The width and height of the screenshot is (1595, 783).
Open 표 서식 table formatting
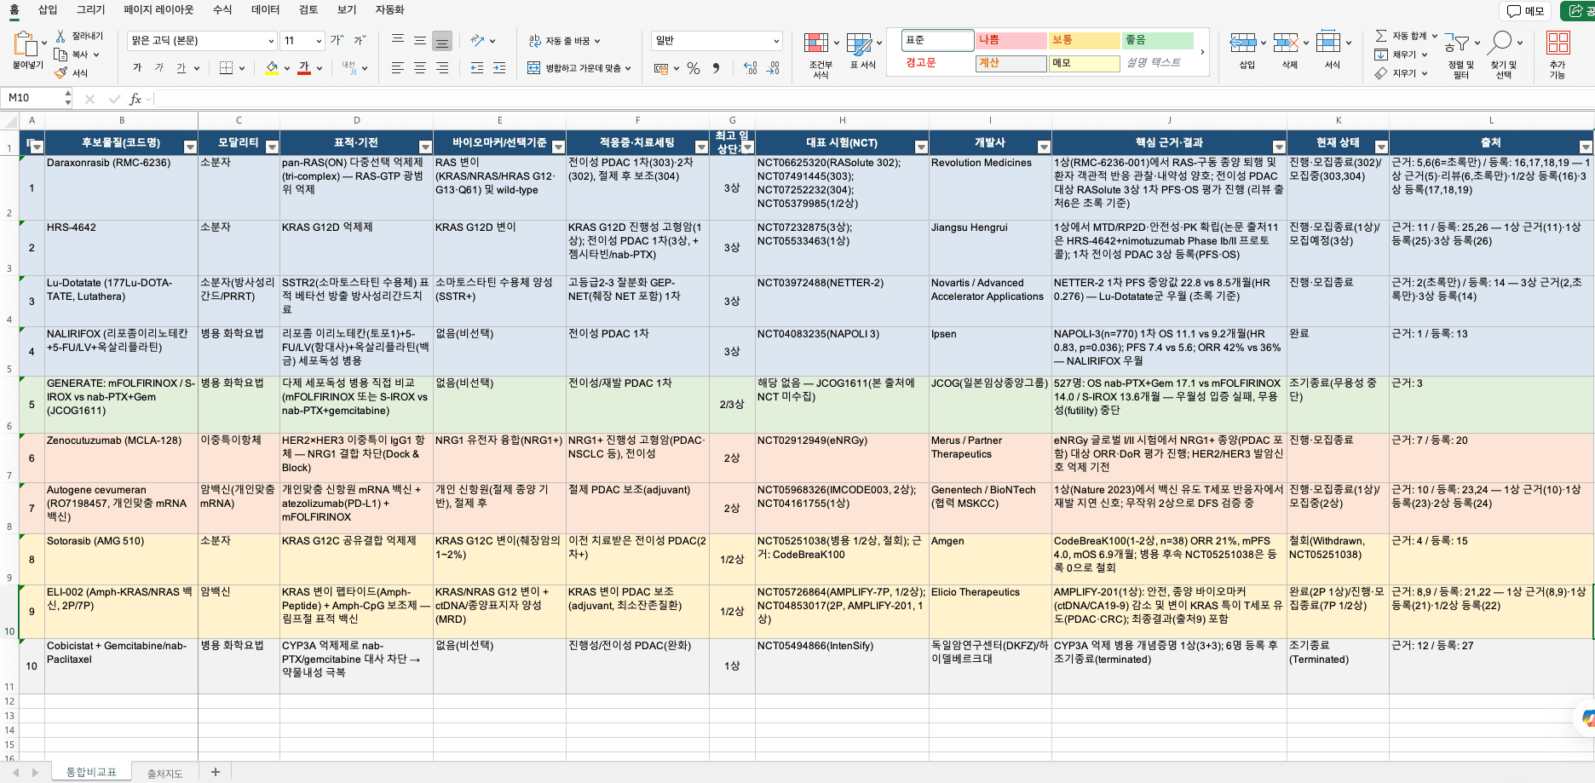click(x=862, y=51)
